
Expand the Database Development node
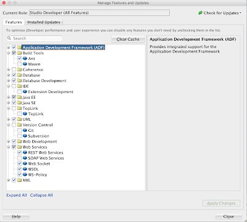tap(9, 81)
